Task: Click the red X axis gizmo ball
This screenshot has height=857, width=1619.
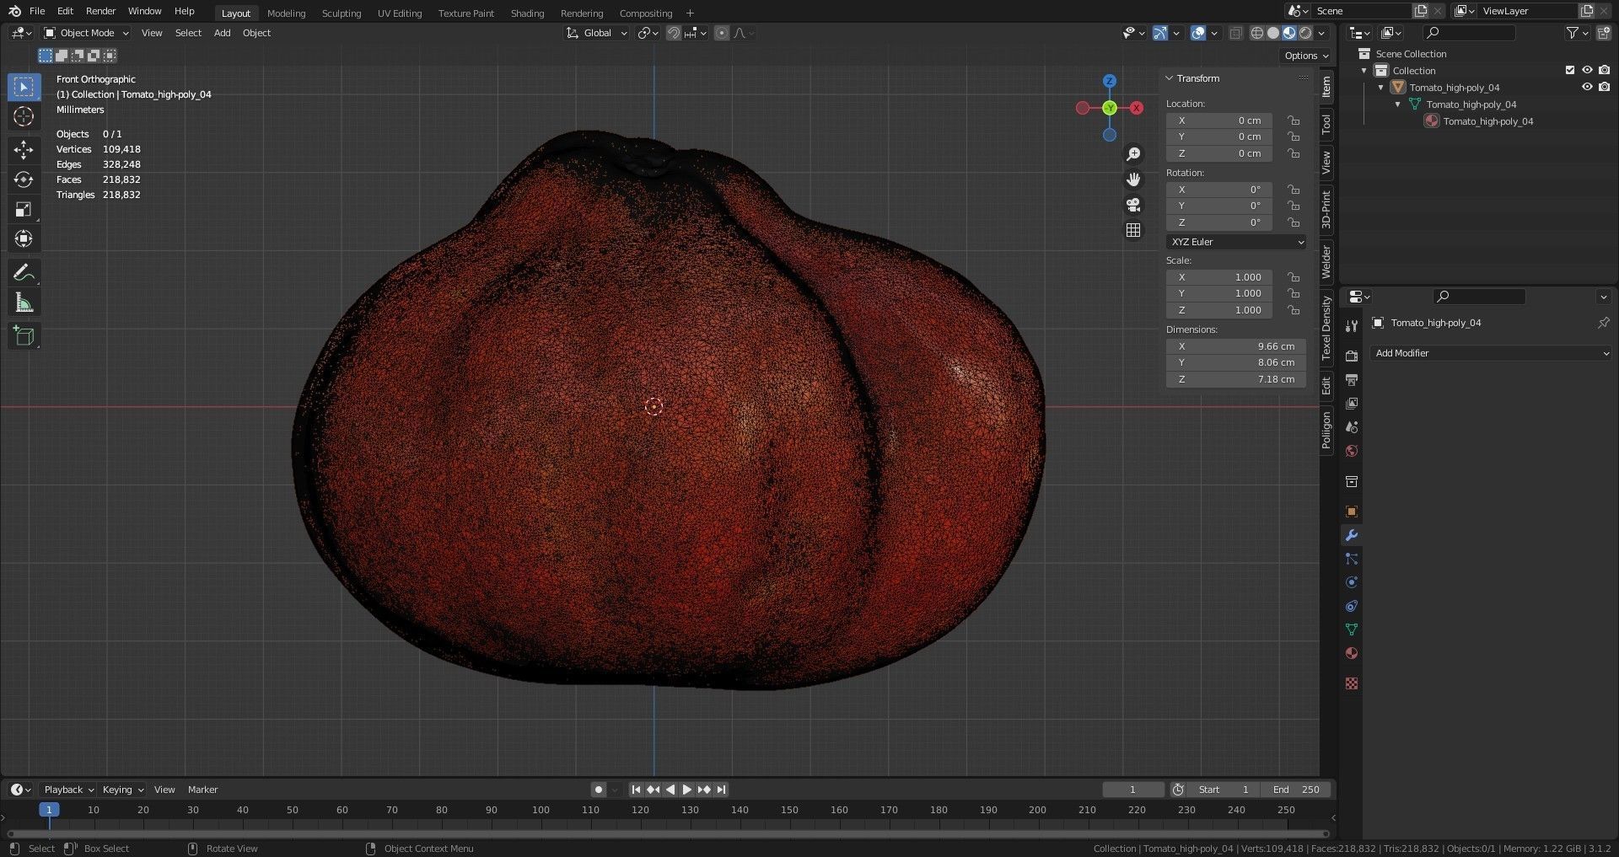Action: [x=1137, y=108]
